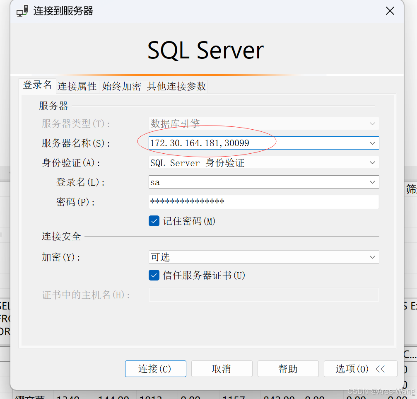This screenshot has height=399, width=417.
Task: Open the 身份验证 dropdown
Action: pyautogui.click(x=264, y=163)
